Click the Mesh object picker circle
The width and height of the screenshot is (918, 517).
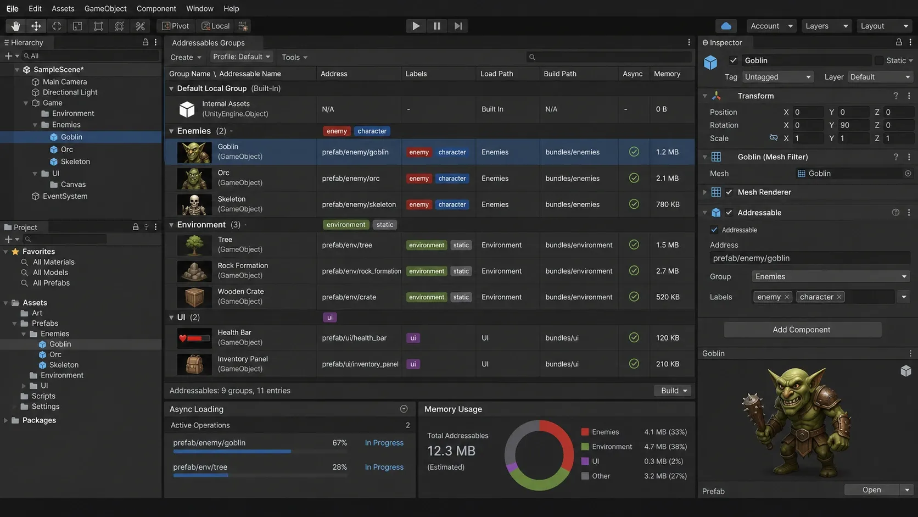pos(908,174)
